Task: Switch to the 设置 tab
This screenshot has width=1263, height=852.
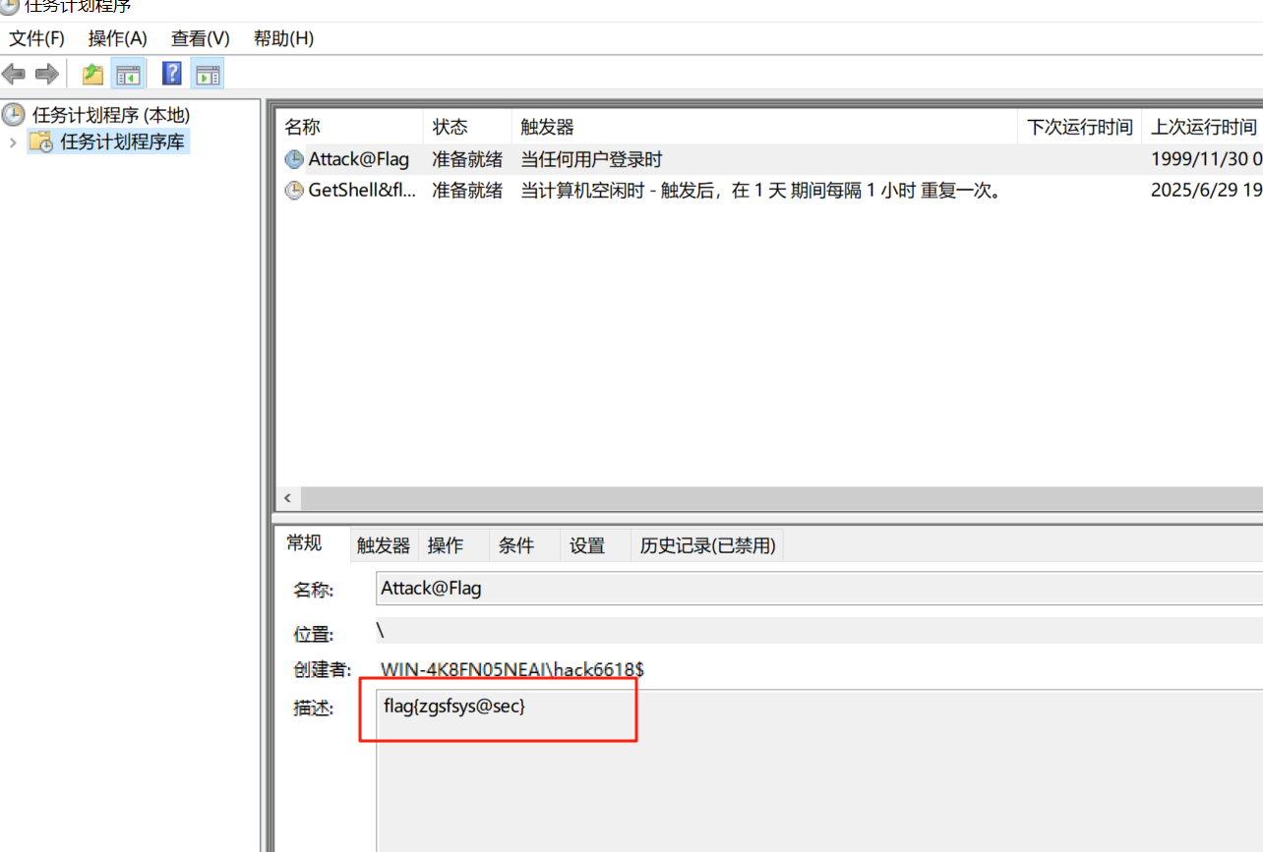Action: tap(587, 545)
